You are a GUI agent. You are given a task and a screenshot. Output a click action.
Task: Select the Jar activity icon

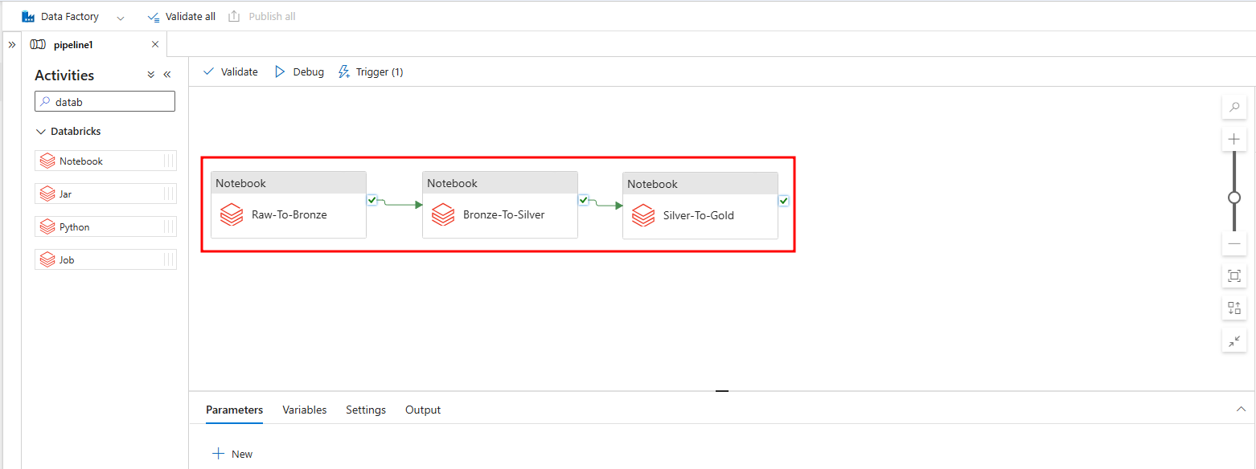47,194
